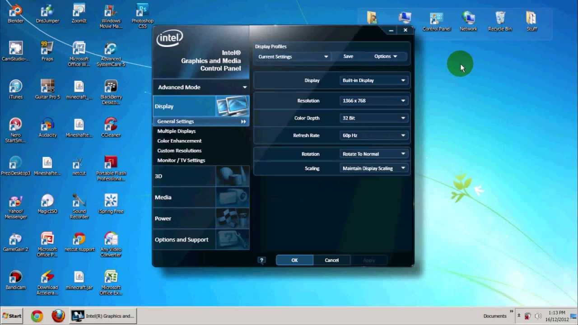
Task: Open Custom Resolutions settings
Action: click(x=179, y=151)
